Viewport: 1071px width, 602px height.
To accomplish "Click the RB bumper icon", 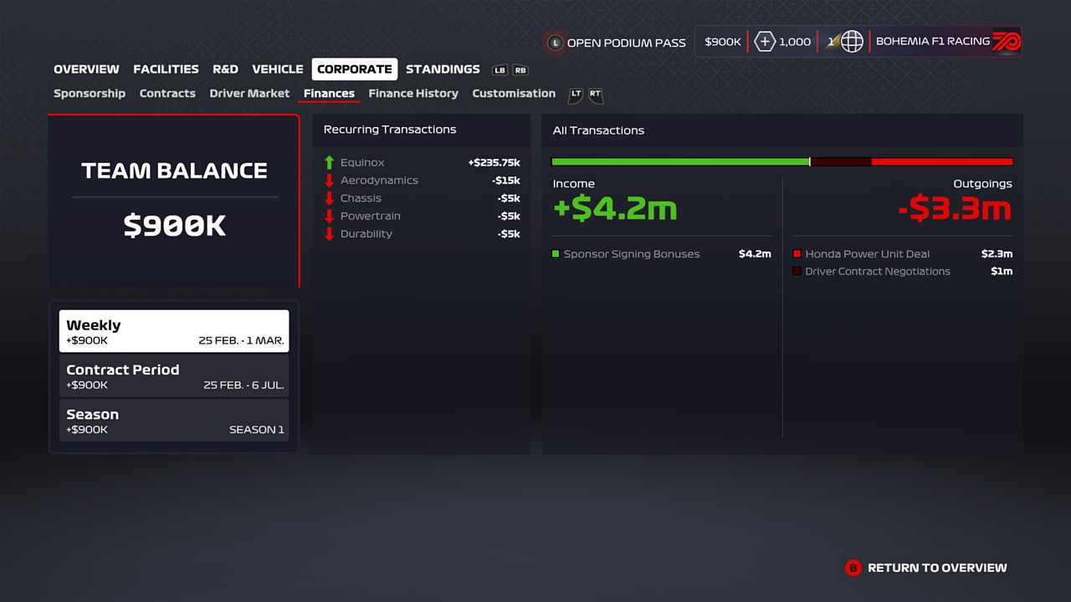I will click(520, 70).
